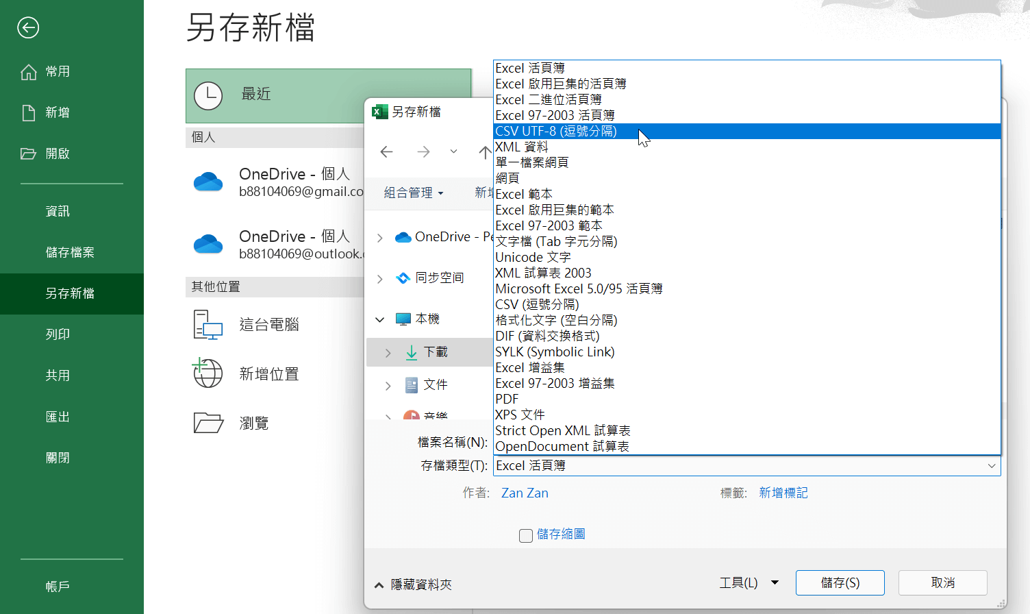Expand the 同步空间 tree node
Screen dimensions: 1030x614
tap(380, 278)
